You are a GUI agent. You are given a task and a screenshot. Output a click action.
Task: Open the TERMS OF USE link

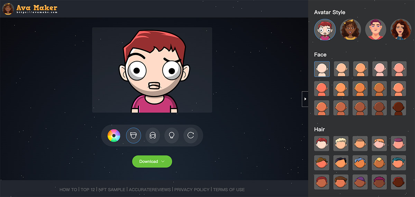click(229, 190)
